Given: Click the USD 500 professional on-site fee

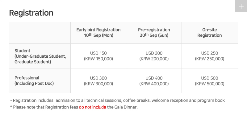Looking at the screenshot, I should (x=210, y=78).
